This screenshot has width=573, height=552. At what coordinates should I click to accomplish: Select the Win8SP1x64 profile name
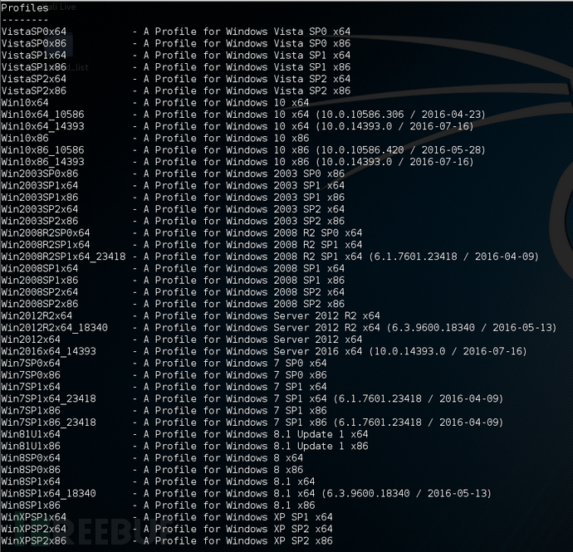(31, 481)
